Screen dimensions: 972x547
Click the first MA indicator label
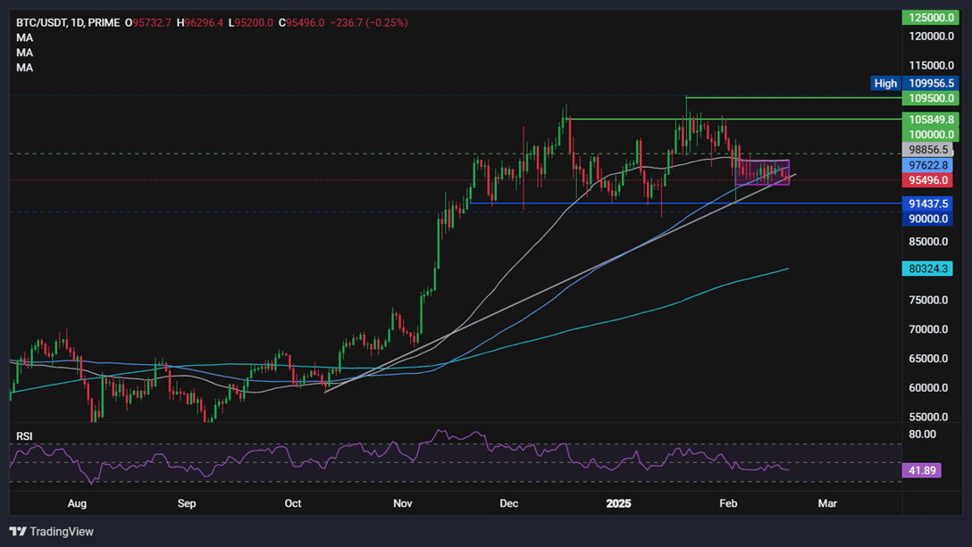25,37
